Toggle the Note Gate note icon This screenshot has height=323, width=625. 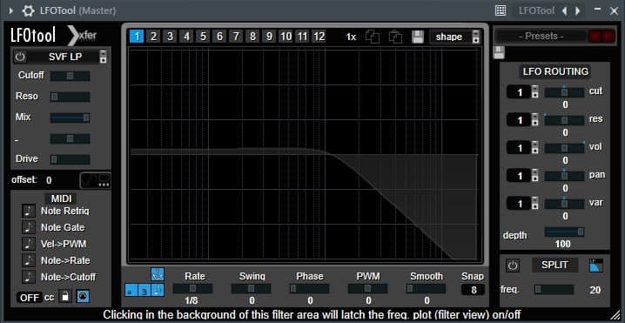[x=29, y=227]
